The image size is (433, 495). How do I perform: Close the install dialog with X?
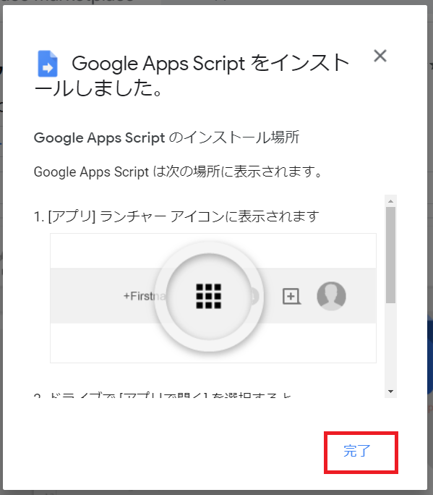(380, 56)
